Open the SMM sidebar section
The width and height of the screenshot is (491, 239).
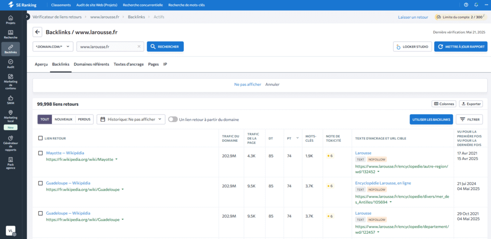click(x=11, y=100)
